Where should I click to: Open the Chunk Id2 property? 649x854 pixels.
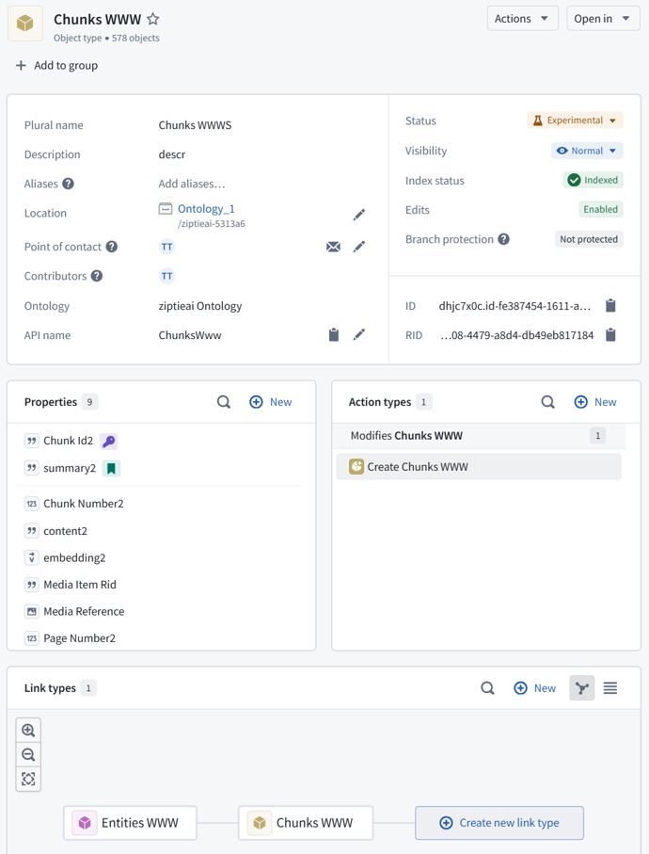click(68, 441)
